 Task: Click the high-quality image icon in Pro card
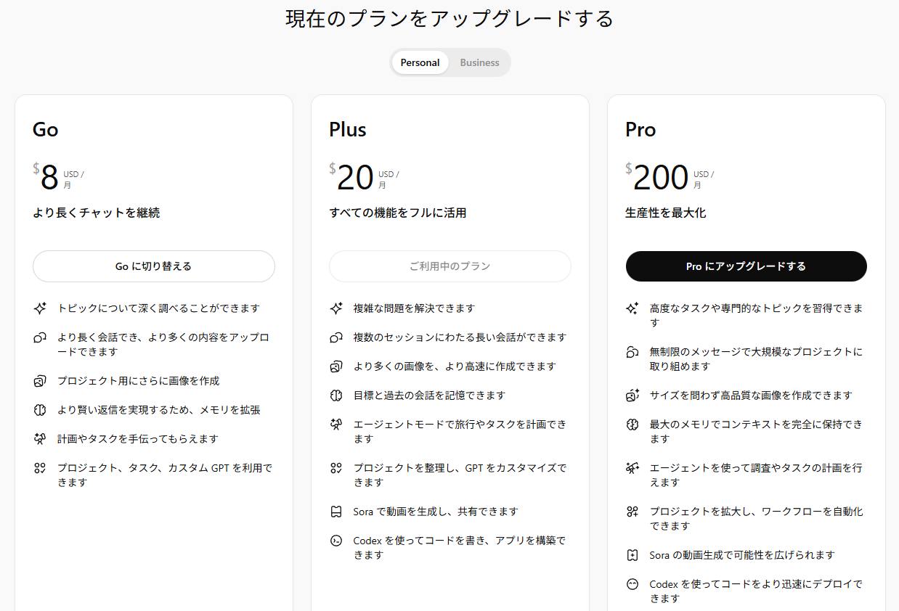click(x=632, y=395)
